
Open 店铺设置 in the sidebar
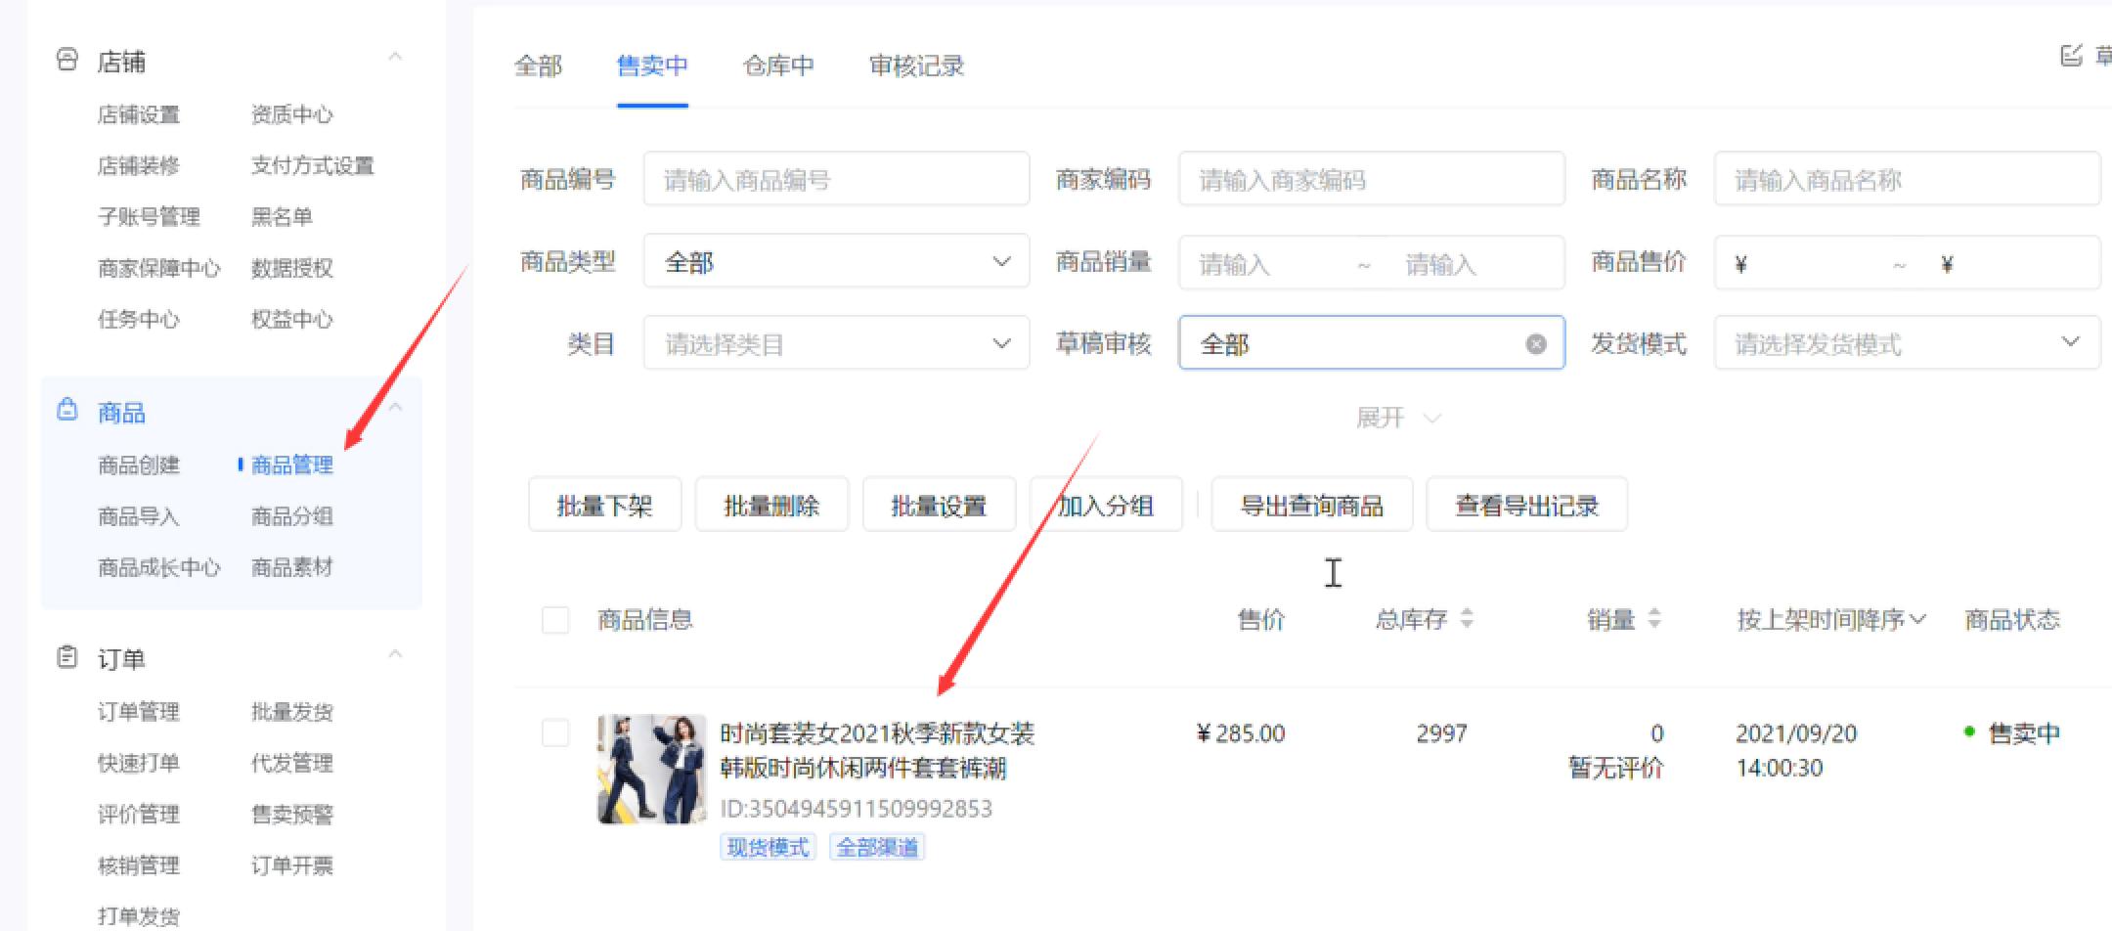tap(139, 114)
